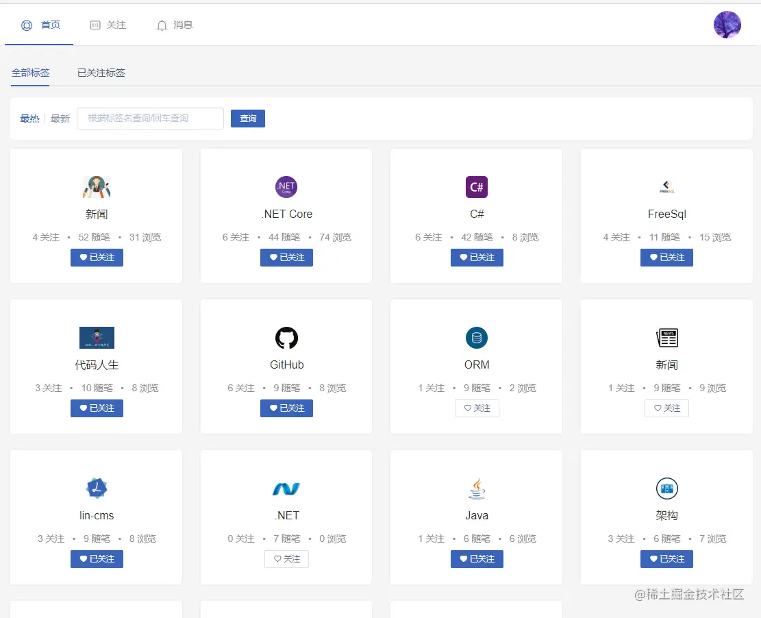Viewport: 761px width, 618px height.
Task: Unfollow the 代码人生 tag
Action: pos(97,408)
